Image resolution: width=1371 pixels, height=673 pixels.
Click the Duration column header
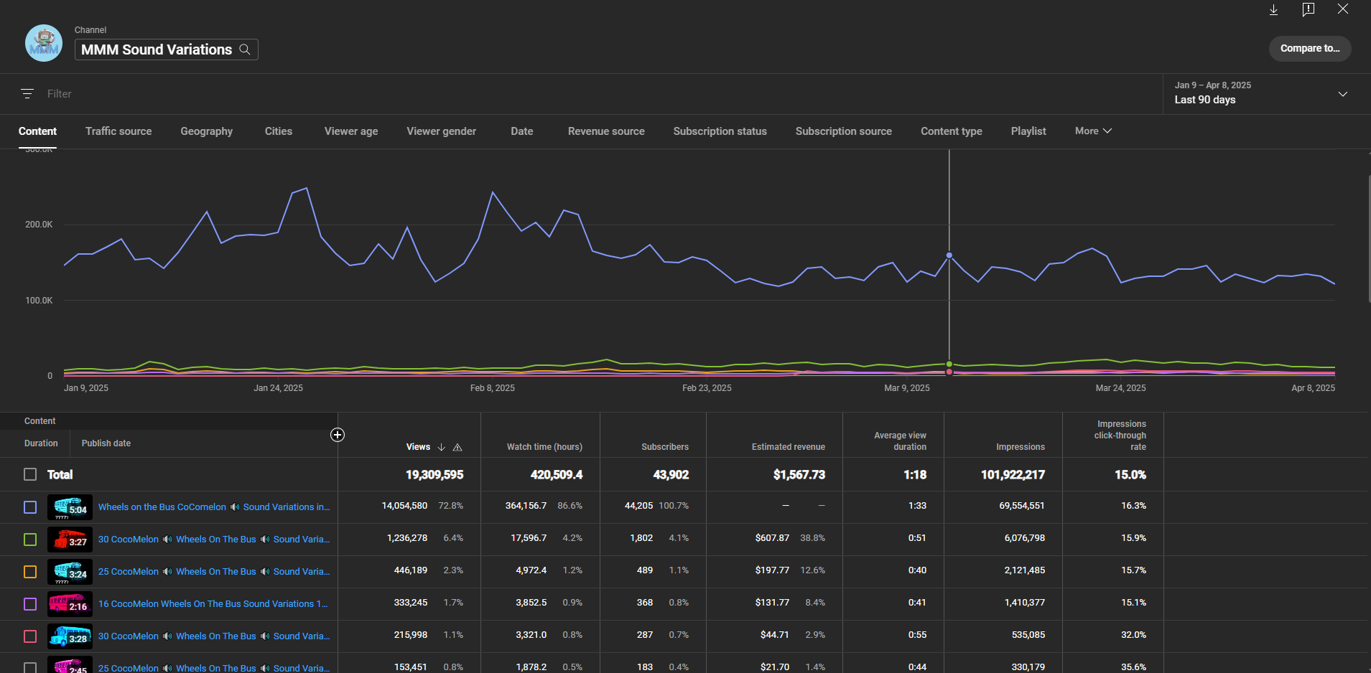[x=41, y=443]
